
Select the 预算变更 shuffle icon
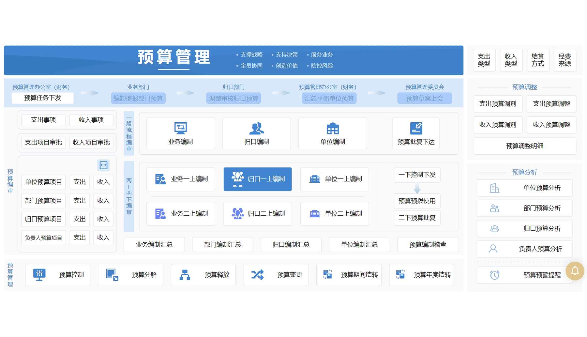[x=257, y=275]
